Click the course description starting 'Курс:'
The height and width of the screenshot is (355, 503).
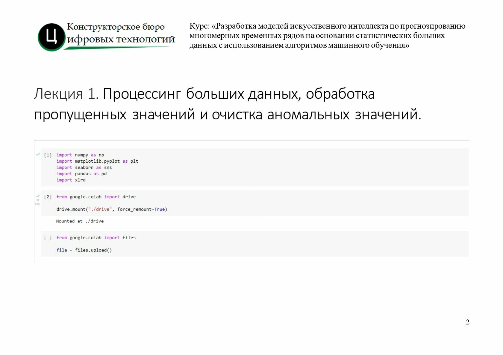[327, 36]
